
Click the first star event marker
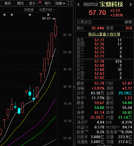5,15
